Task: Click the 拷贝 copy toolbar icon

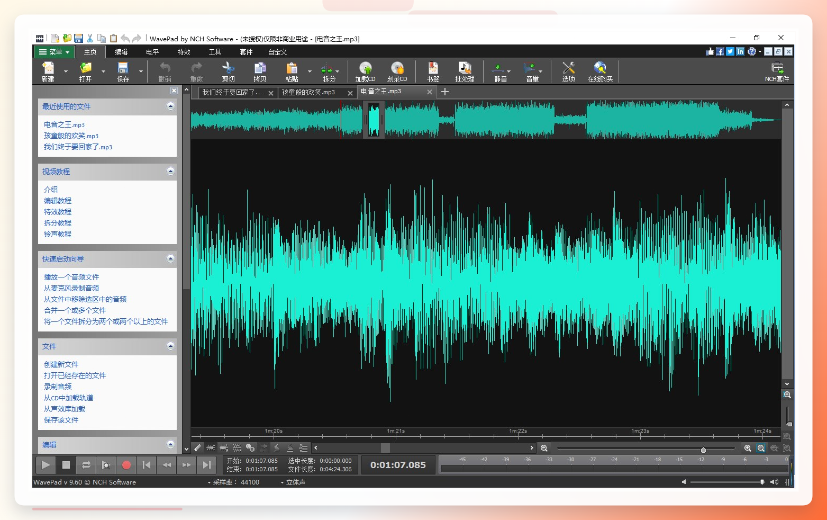Action: 260,71
